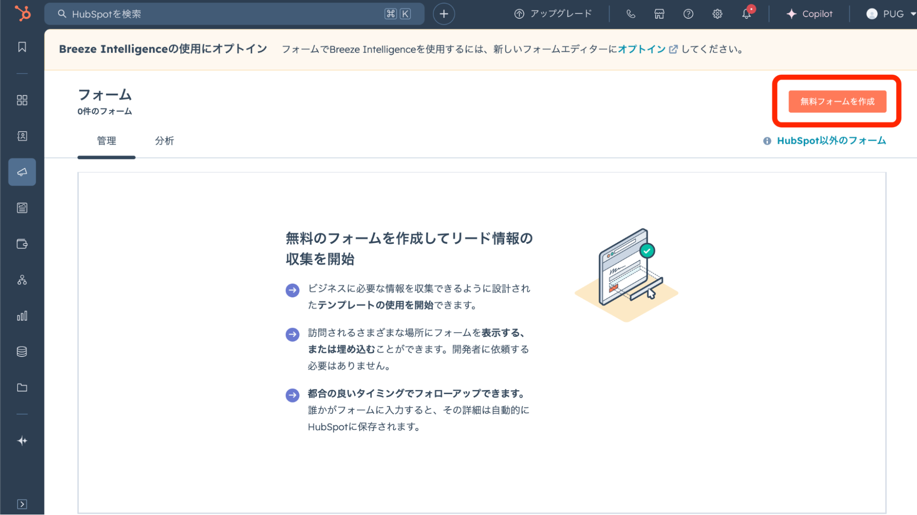Click the HubSpot sprocket logo
917x515 pixels.
coord(22,13)
